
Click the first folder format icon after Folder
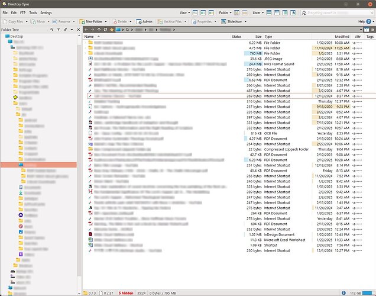[236, 12]
